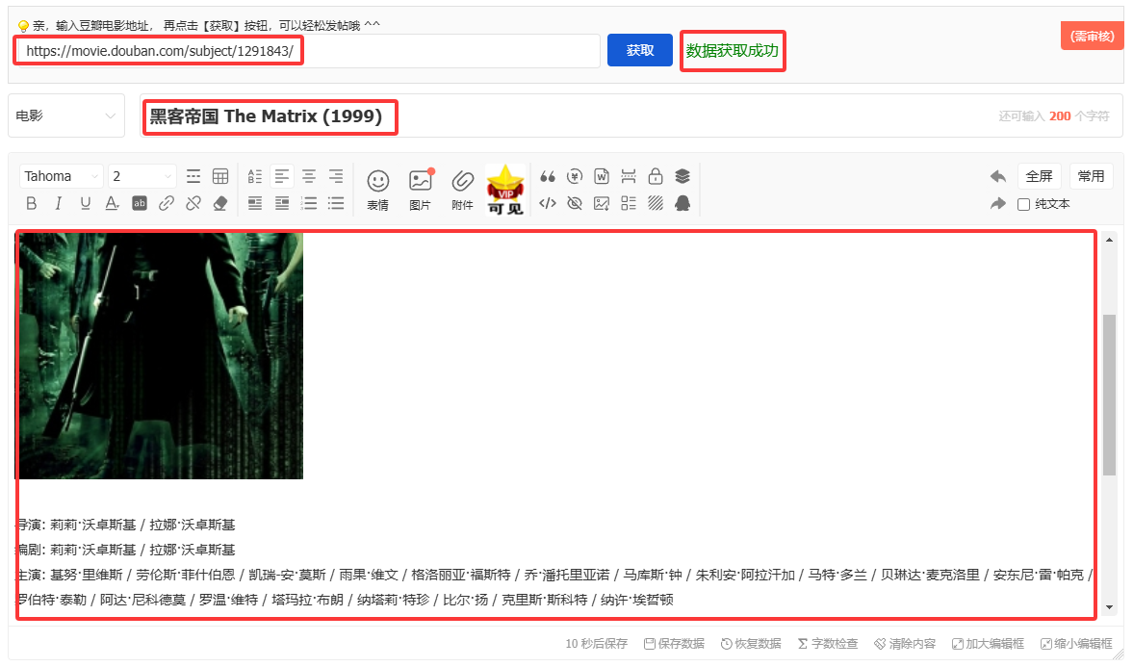This screenshot has height=667, width=1133.
Task: Click the Matrix poster image in the editor
Action: coord(160,355)
